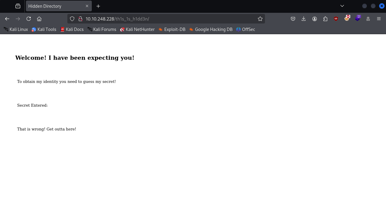Bookmark this page with the star
Viewport: 386px width, 203px height.
(x=260, y=19)
